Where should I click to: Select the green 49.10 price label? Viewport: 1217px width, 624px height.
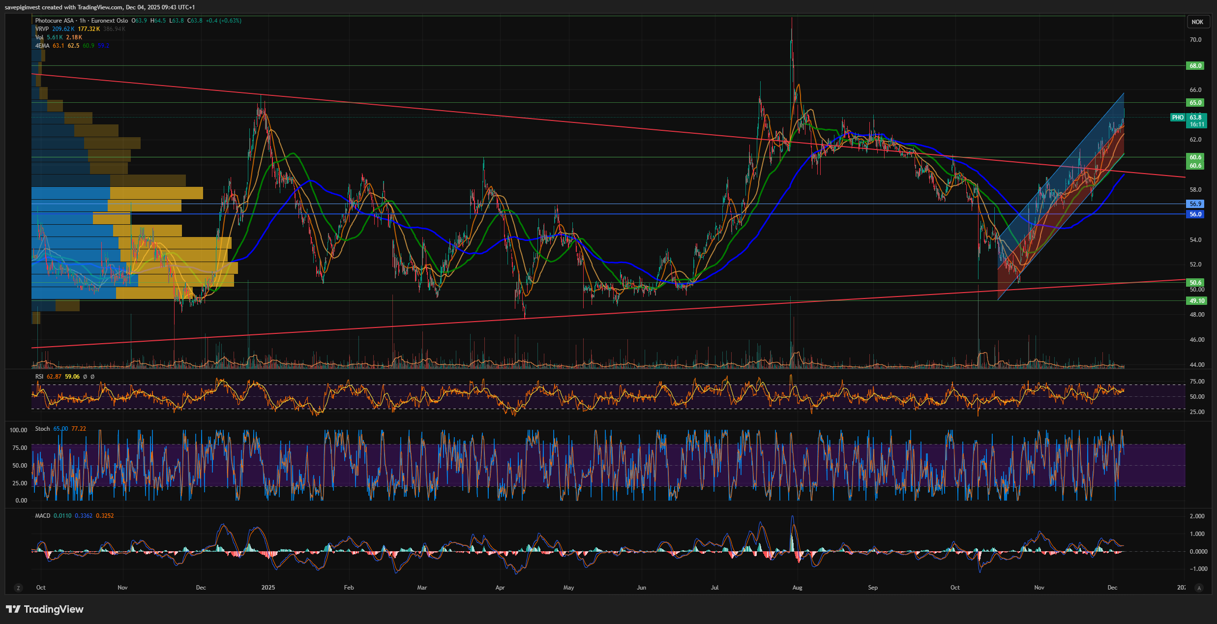1196,300
